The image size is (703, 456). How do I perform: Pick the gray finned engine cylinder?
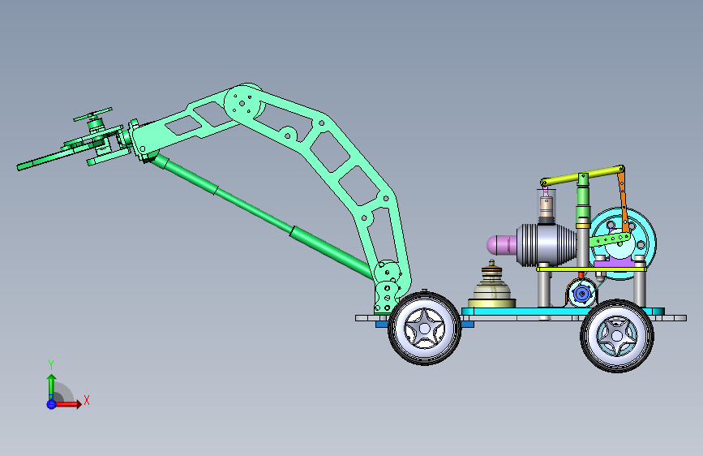click(x=547, y=245)
